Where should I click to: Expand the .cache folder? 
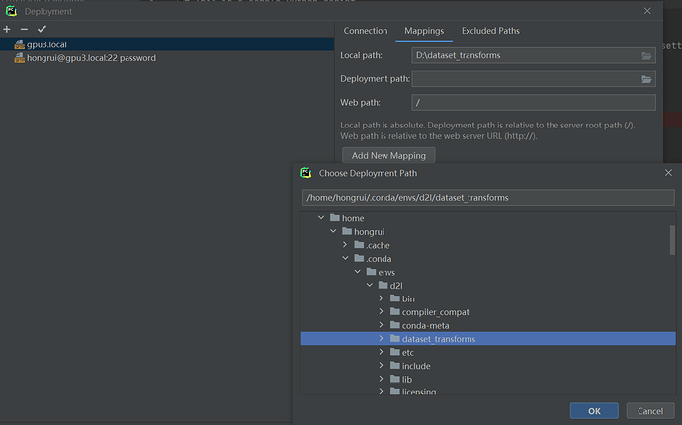click(x=345, y=245)
